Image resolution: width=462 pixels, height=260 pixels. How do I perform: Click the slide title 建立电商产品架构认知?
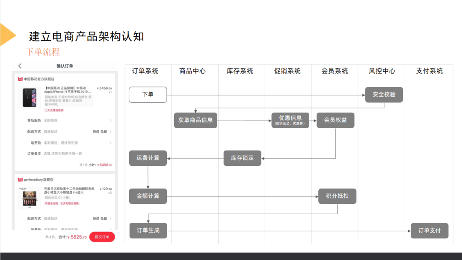86,36
